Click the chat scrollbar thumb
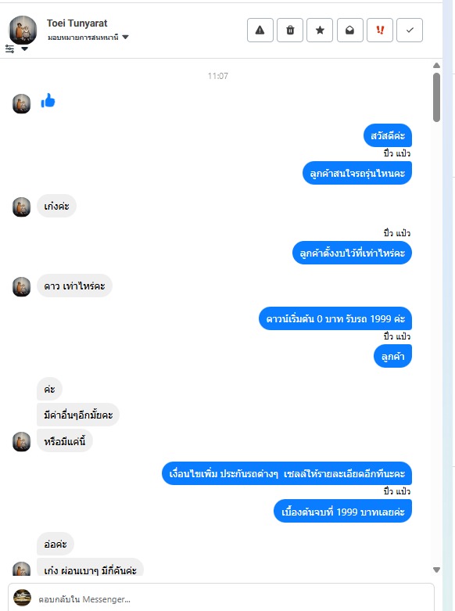The image size is (455, 611). pos(437,98)
